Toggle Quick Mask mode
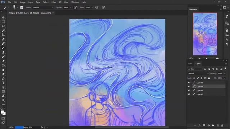This screenshot has width=230, height=129. pyautogui.click(x=3, y=118)
